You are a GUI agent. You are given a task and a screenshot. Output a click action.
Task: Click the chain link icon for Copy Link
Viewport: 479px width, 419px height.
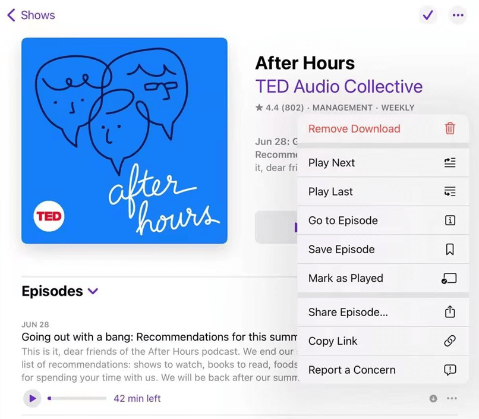pyautogui.click(x=450, y=341)
